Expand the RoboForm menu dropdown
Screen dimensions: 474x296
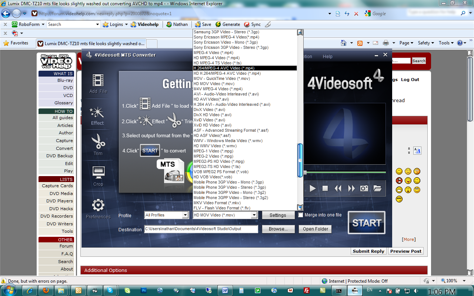click(43, 24)
